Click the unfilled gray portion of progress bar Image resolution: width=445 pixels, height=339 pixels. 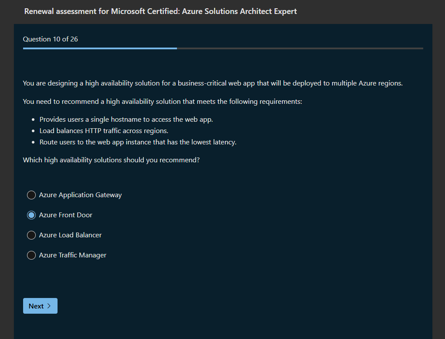tap(300, 48)
